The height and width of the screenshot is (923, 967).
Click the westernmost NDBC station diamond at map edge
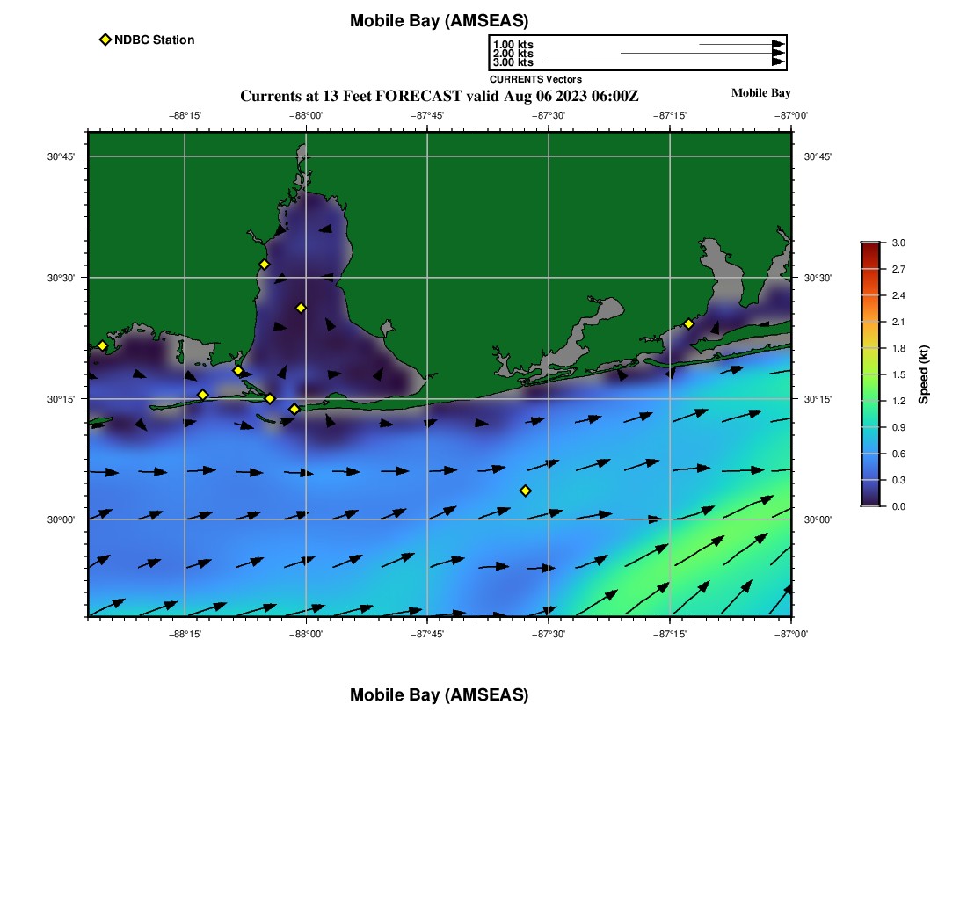(102, 345)
